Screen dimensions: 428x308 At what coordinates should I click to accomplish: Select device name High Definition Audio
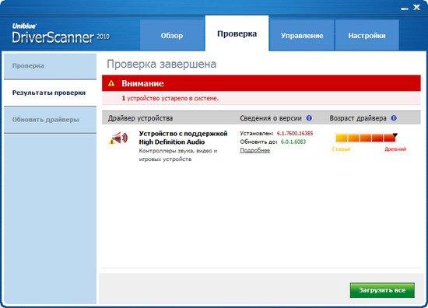pyautogui.click(x=183, y=138)
